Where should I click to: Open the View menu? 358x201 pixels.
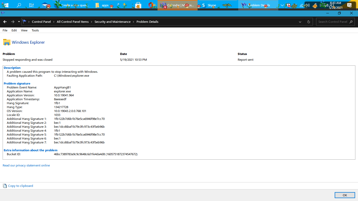24,30
